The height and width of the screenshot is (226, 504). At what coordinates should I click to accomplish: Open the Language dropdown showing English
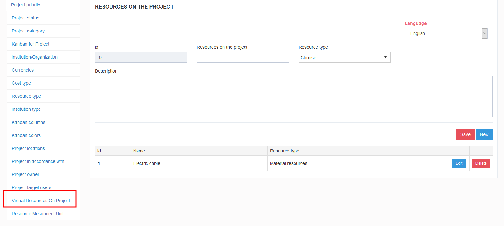pyautogui.click(x=446, y=33)
